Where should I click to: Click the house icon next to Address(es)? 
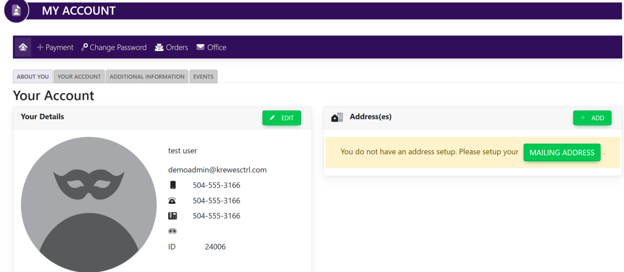click(337, 117)
